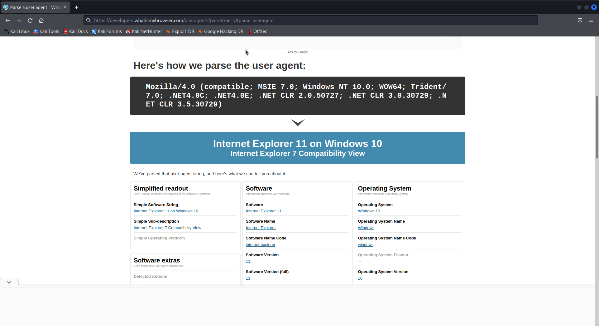Image resolution: width=599 pixels, height=326 pixels.
Task: Click the 'windows' OS name code link
Action: click(365, 245)
